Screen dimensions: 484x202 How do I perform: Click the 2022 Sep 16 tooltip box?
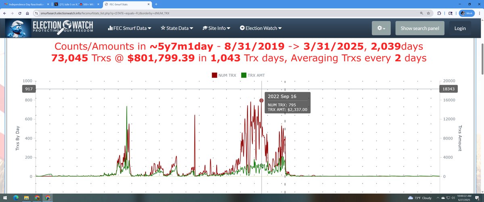pos(288,102)
